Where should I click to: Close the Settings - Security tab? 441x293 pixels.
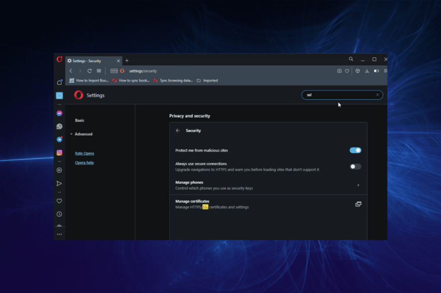point(118,61)
